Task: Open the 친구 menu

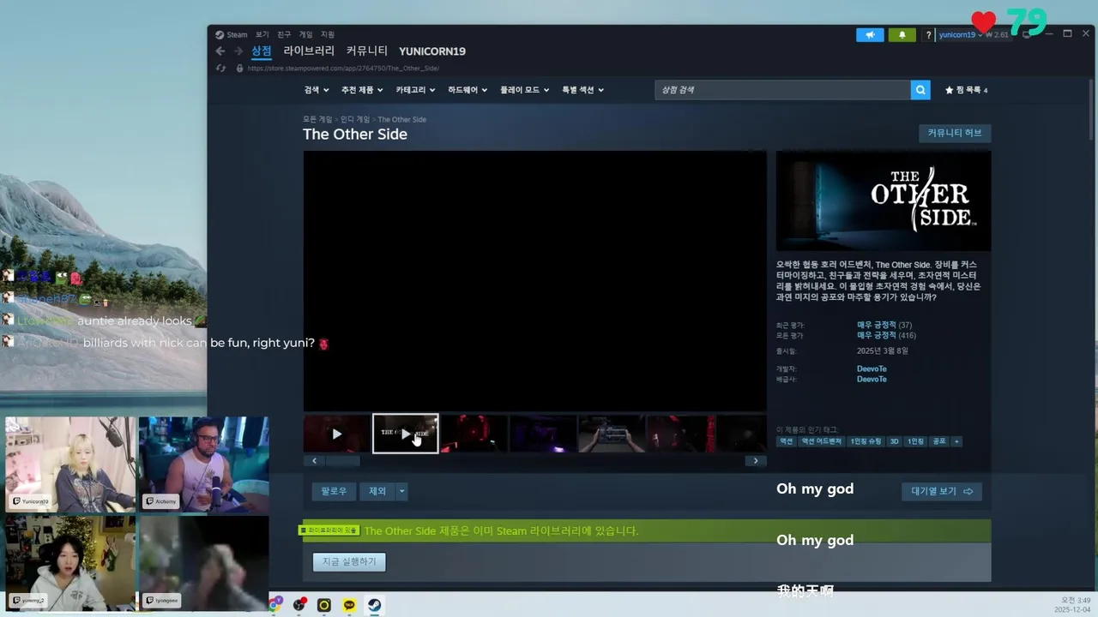Action: [x=284, y=34]
